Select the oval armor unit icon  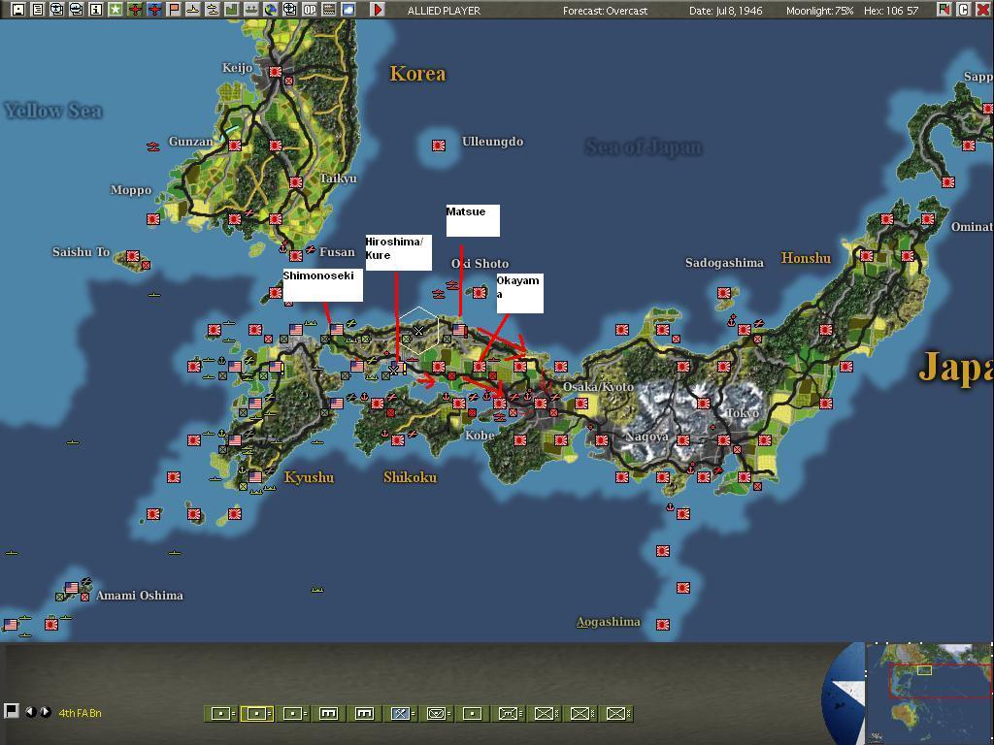pyautogui.click(x=436, y=713)
